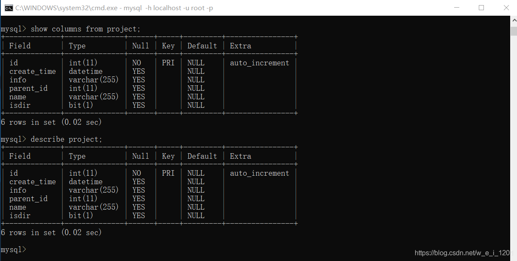Select 'create_time' in describe project output

(33, 182)
